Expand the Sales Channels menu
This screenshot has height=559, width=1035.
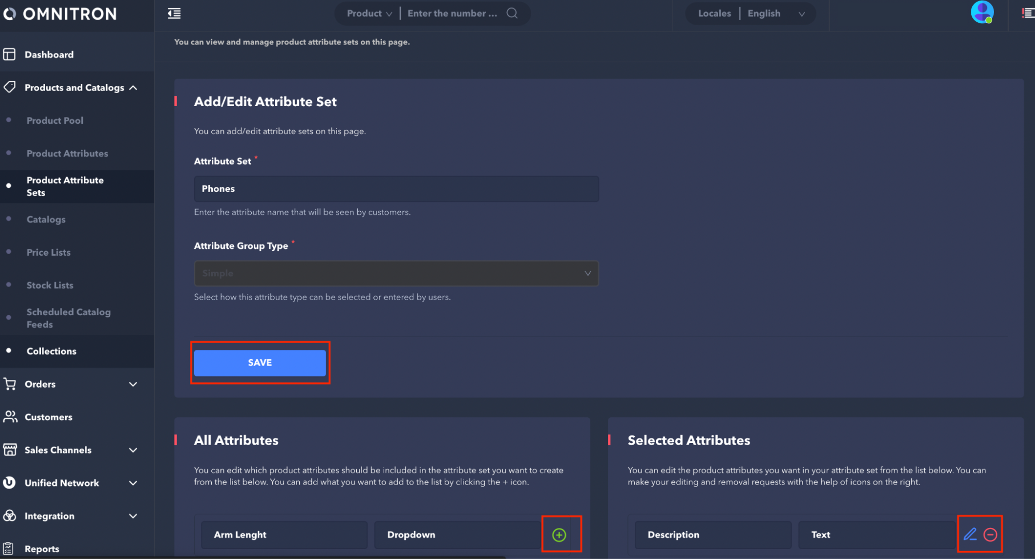133,450
